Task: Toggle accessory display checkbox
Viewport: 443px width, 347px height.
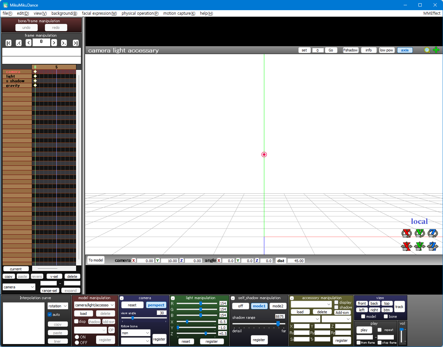Action: point(336,302)
